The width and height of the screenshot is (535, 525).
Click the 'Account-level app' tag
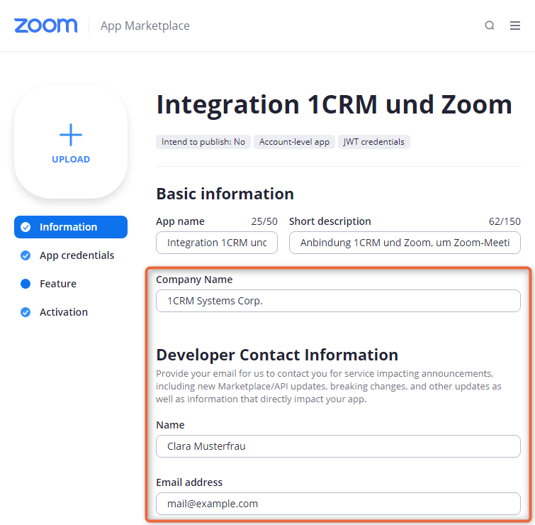[x=295, y=142]
